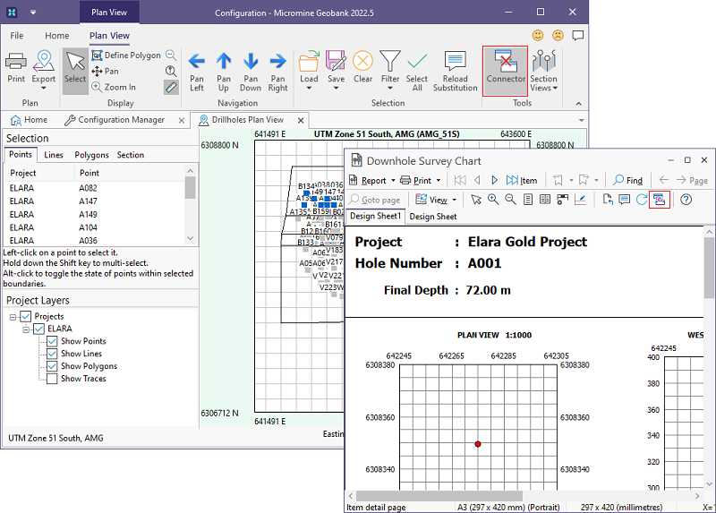Open the File menu
The height and width of the screenshot is (513, 716).
[17, 35]
